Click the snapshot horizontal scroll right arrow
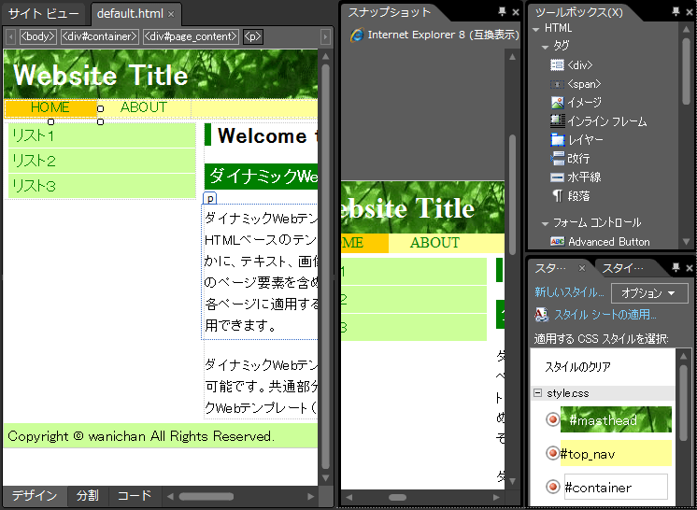Image resolution: width=697 pixels, height=510 pixels. [496, 498]
